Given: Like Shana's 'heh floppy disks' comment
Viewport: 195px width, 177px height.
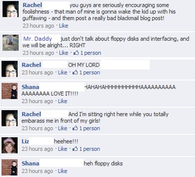Looking at the screenshot, I should pos(63,171).
